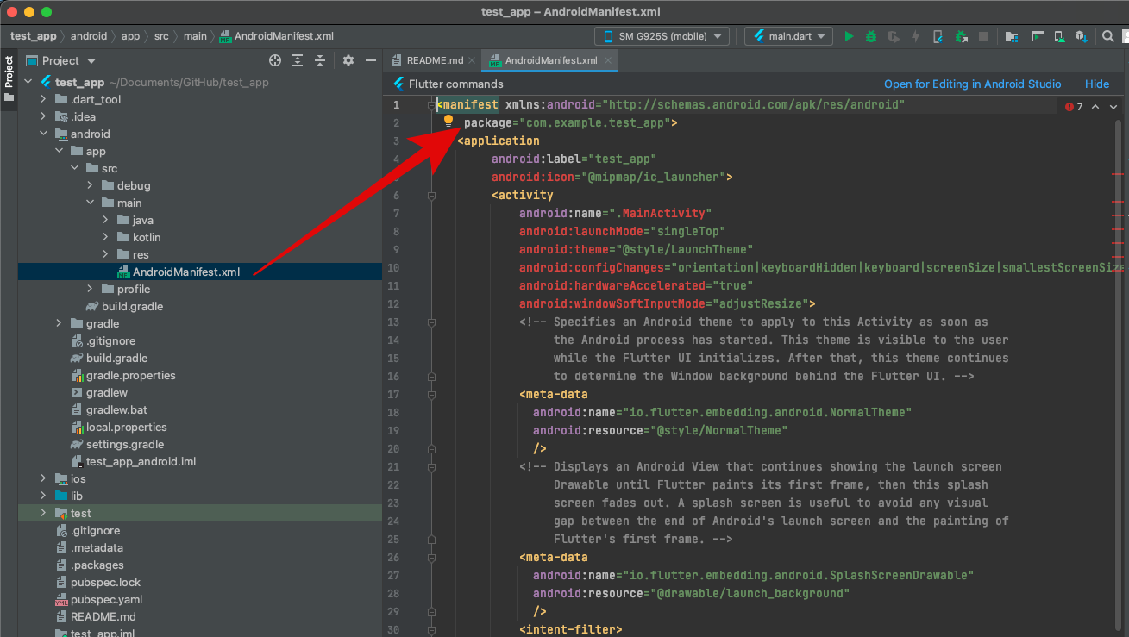The height and width of the screenshot is (637, 1129).
Task: Click Open for Editing in Android Studio
Action: [x=973, y=84]
